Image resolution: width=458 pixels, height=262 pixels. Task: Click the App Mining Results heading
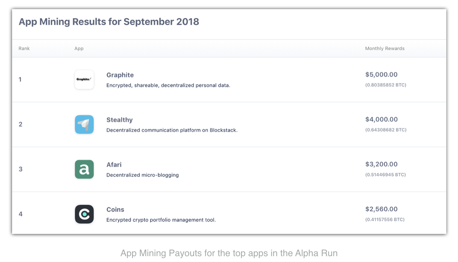click(109, 22)
